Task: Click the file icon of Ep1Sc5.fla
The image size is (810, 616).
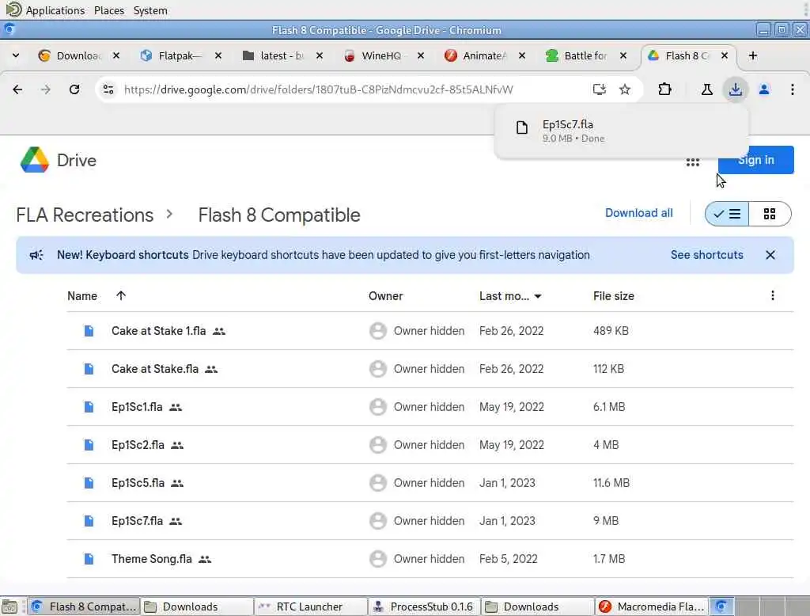Action: point(89,483)
